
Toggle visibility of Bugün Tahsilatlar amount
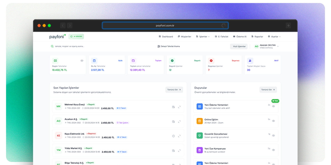(x=82, y=61)
